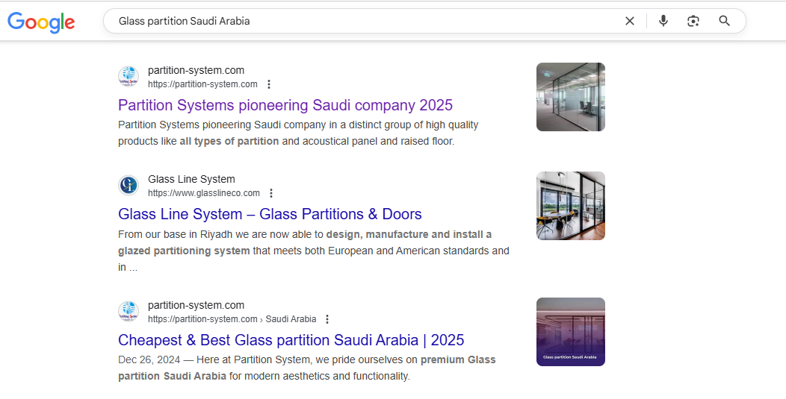Click the Glass Line System meeting room thumbnail

(x=571, y=206)
